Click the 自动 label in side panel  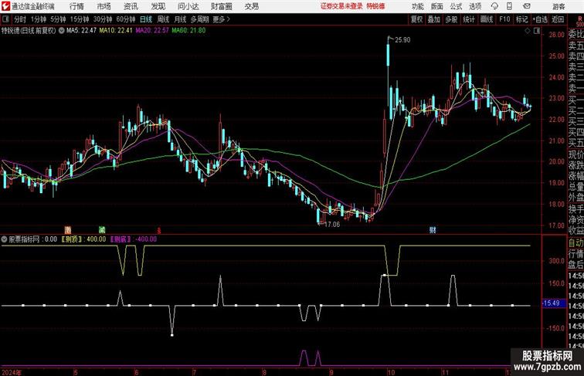click(x=576, y=242)
